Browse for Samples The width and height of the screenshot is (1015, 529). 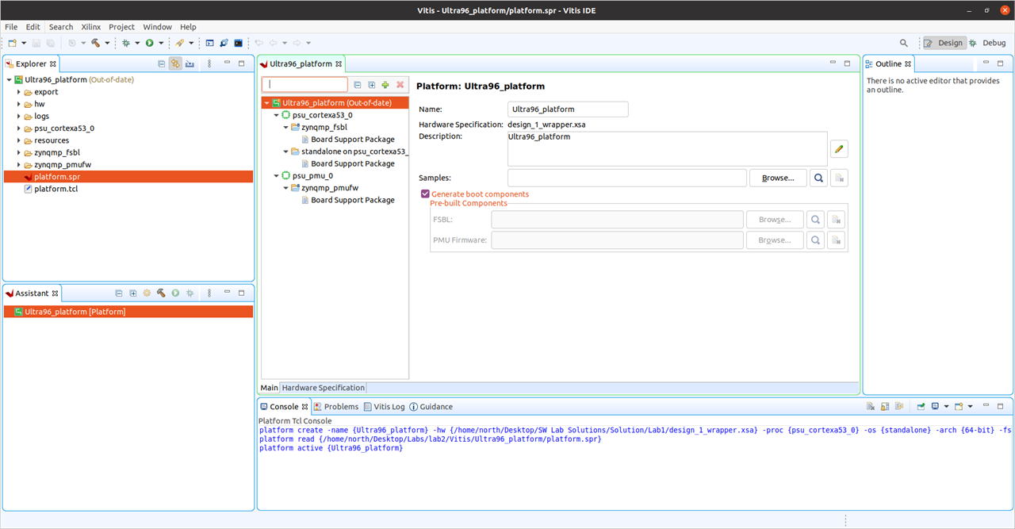click(x=778, y=178)
